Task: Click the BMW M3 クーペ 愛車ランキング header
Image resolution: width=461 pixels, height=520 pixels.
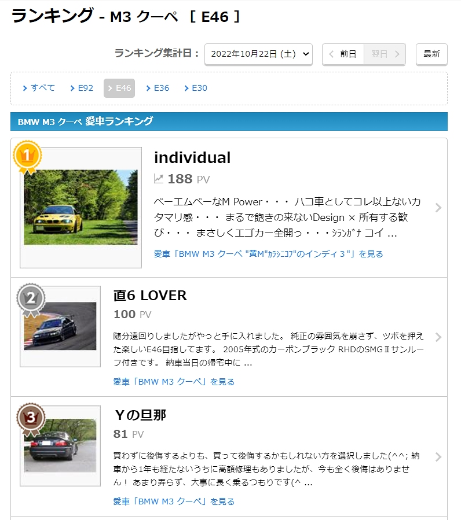Action: (x=229, y=121)
